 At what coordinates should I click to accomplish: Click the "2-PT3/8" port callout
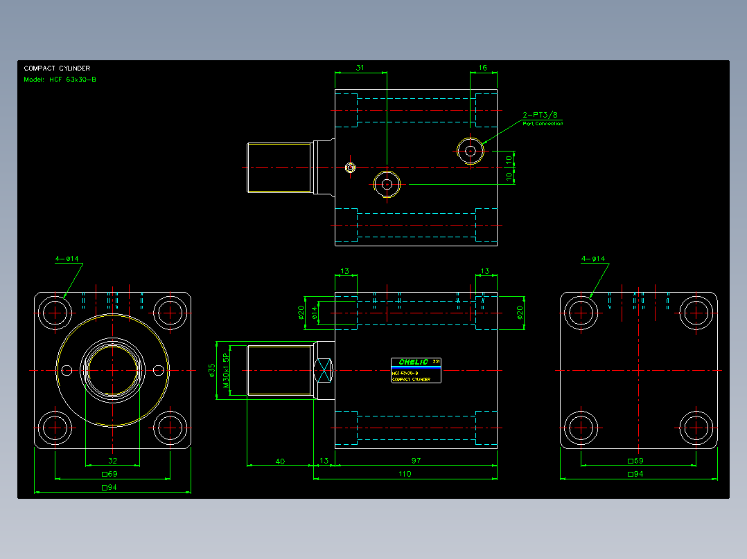[x=540, y=115]
